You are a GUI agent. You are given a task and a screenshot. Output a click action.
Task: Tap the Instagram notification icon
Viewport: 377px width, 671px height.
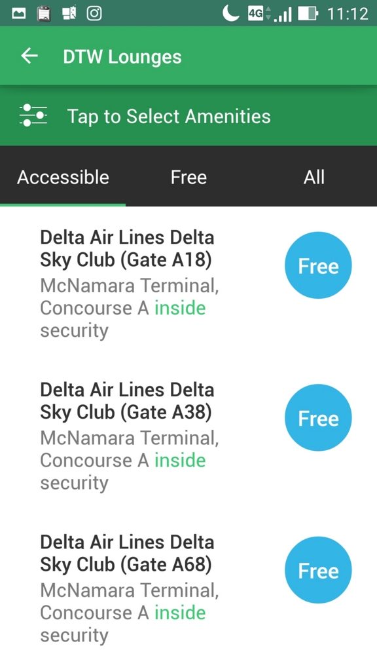(x=94, y=14)
